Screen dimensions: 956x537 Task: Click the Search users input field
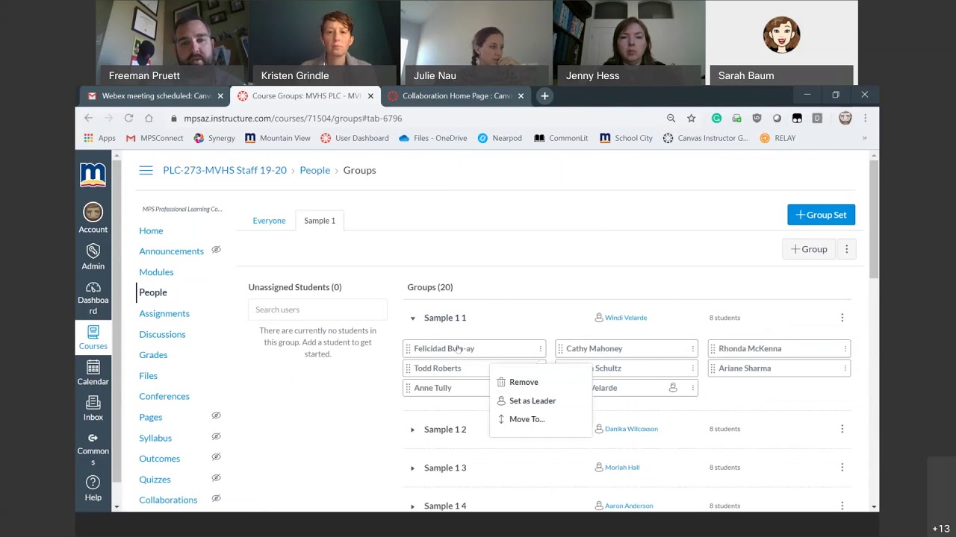click(x=317, y=310)
